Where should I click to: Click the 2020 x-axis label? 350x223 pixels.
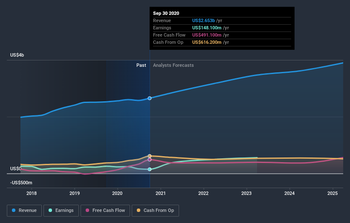tap(117, 193)
